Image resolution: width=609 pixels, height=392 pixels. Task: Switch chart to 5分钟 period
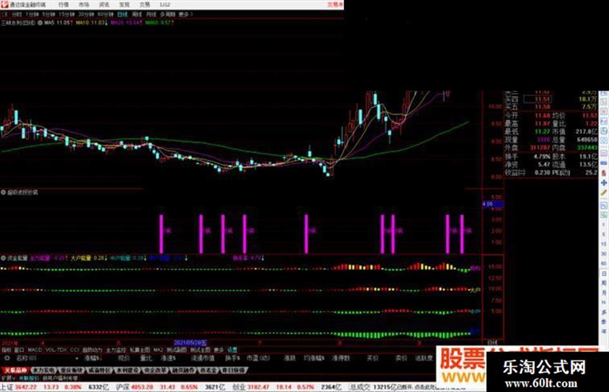tap(48, 14)
